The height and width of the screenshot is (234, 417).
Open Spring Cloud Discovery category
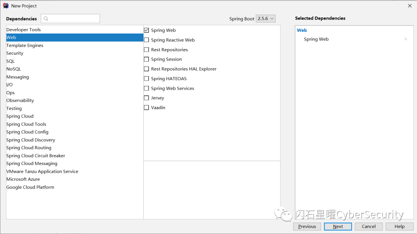pyautogui.click(x=75, y=140)
